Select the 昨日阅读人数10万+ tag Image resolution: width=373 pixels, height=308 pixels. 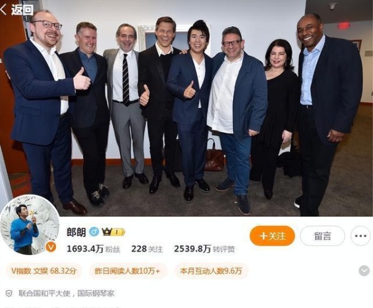127,271
